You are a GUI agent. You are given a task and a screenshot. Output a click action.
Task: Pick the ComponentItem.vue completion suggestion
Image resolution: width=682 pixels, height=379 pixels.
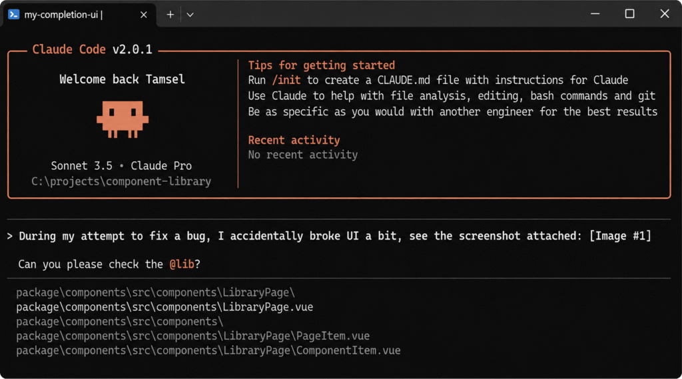click(208, 350)
